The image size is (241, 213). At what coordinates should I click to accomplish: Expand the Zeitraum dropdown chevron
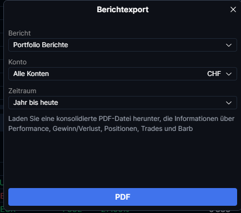click(229, 103)
